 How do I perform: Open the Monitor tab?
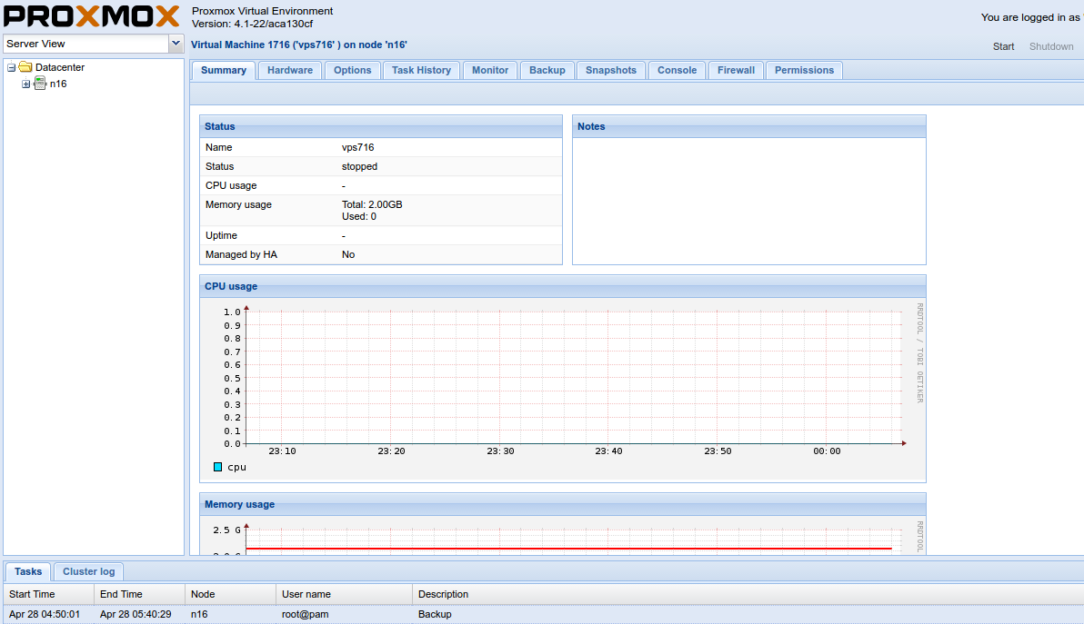point(490,70)
